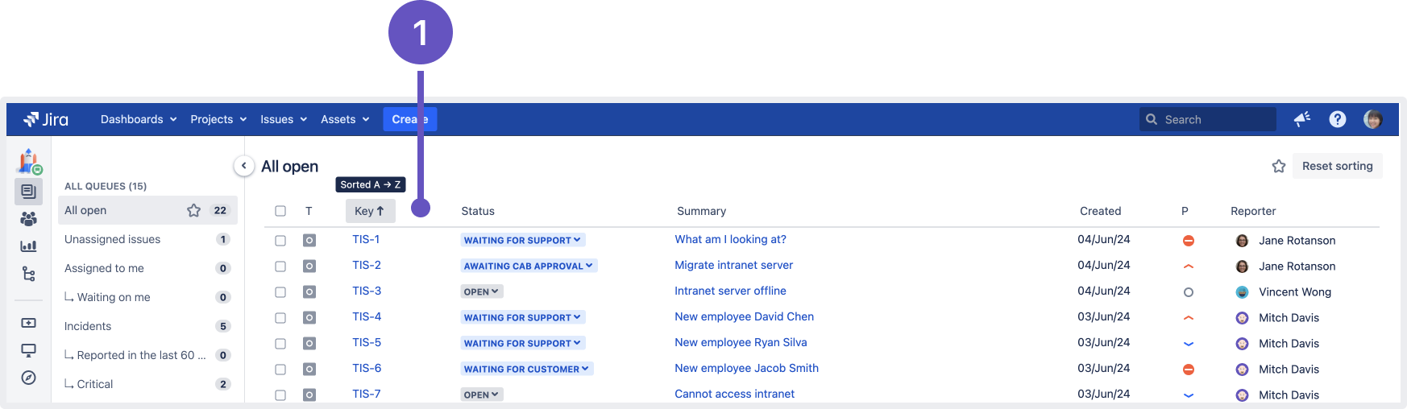Open the Assets menu
Image resolution: width=1407 pixels, height=409 pixels.
point(345,119)
